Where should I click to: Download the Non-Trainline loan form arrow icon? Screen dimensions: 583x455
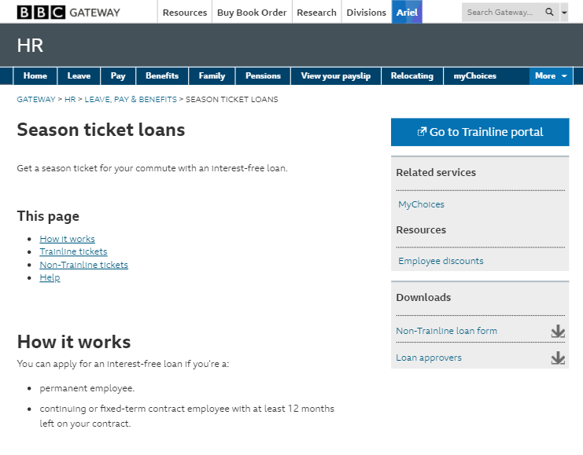tap(558, 331)
